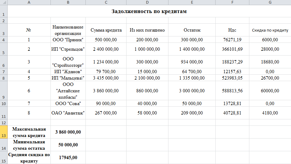Select "Средняя скидка по кредиту" label cell
Screen dimensions: 291x164
coord(29,158)
